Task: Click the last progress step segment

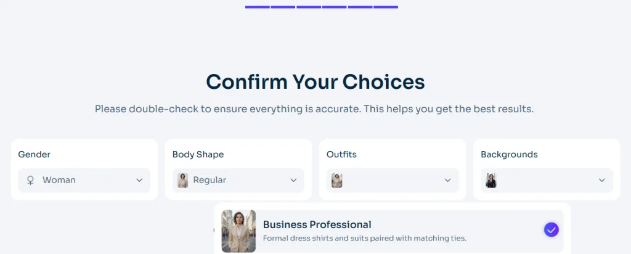Action: [386, 7]
